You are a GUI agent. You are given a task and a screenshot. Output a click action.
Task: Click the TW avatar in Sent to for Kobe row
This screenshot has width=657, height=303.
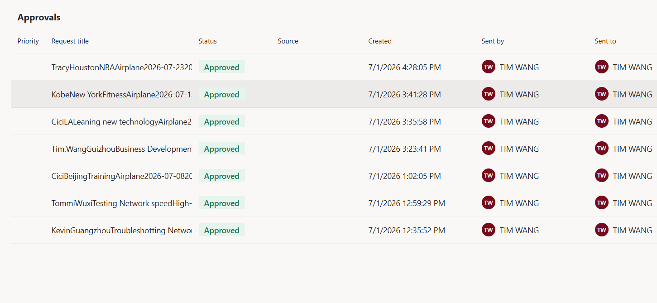coord(602,94)
